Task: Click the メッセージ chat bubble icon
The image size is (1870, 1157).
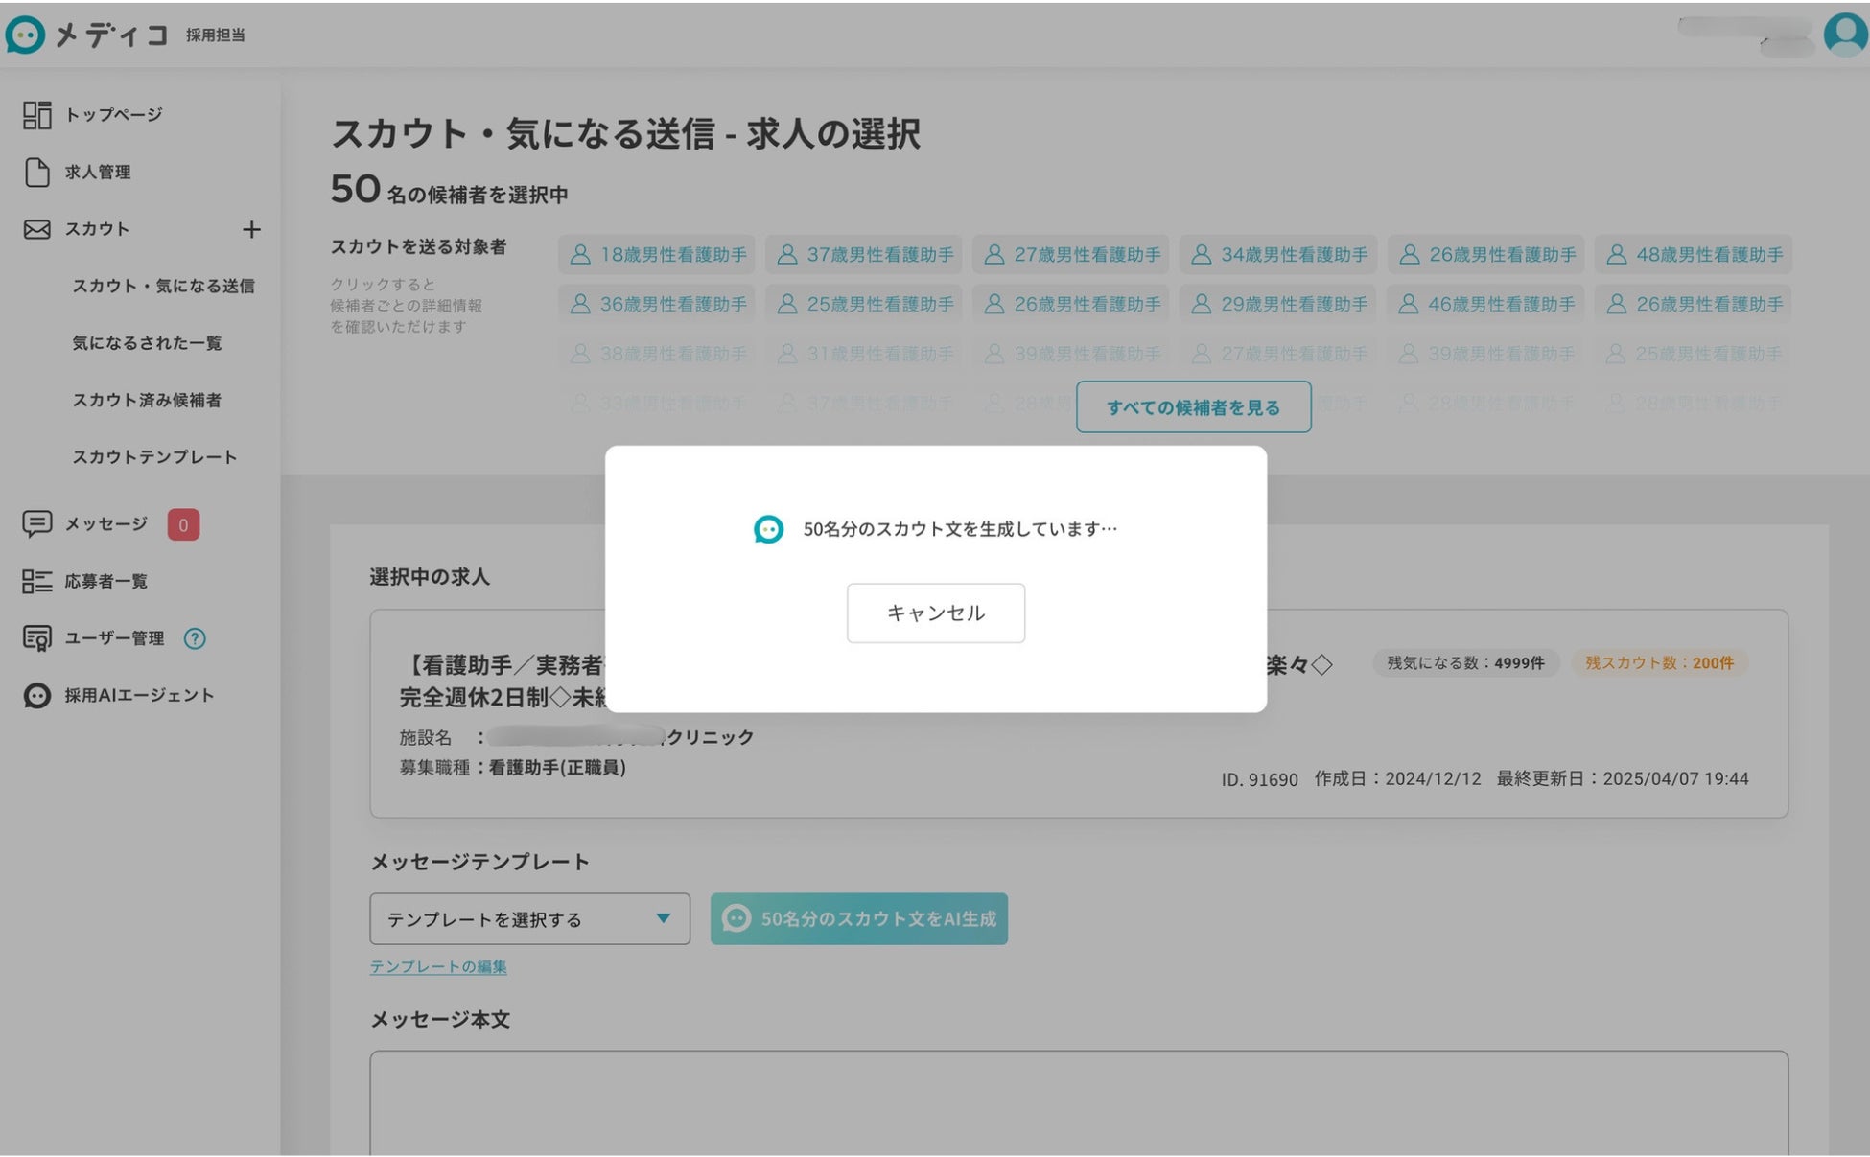Action: tap(36, 523)
